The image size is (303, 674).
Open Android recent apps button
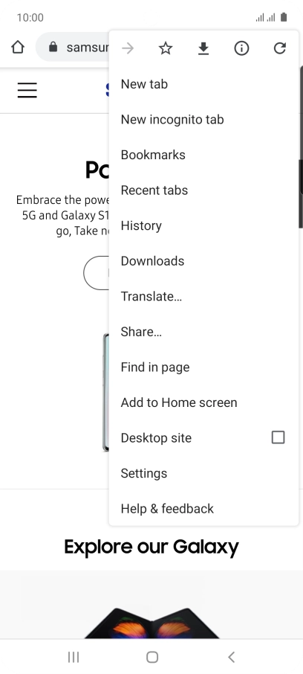pyautogui.click(x=74, y=657)
